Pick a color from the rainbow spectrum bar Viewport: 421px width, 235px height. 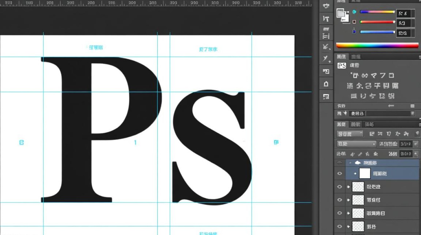pyautogui.click(x=377, y=46)
